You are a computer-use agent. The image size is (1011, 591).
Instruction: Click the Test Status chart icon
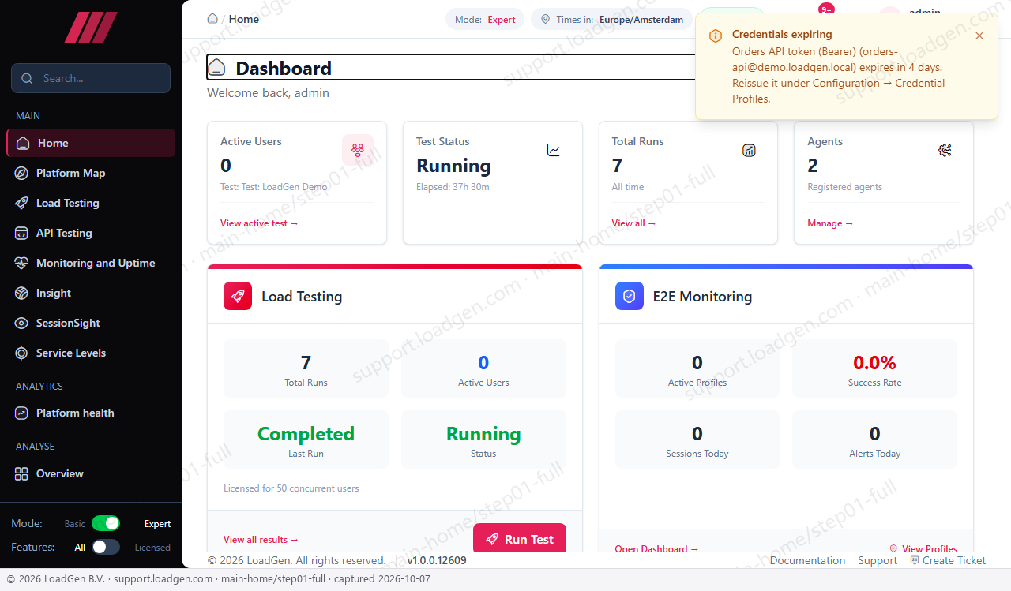(x=554, y=150)
